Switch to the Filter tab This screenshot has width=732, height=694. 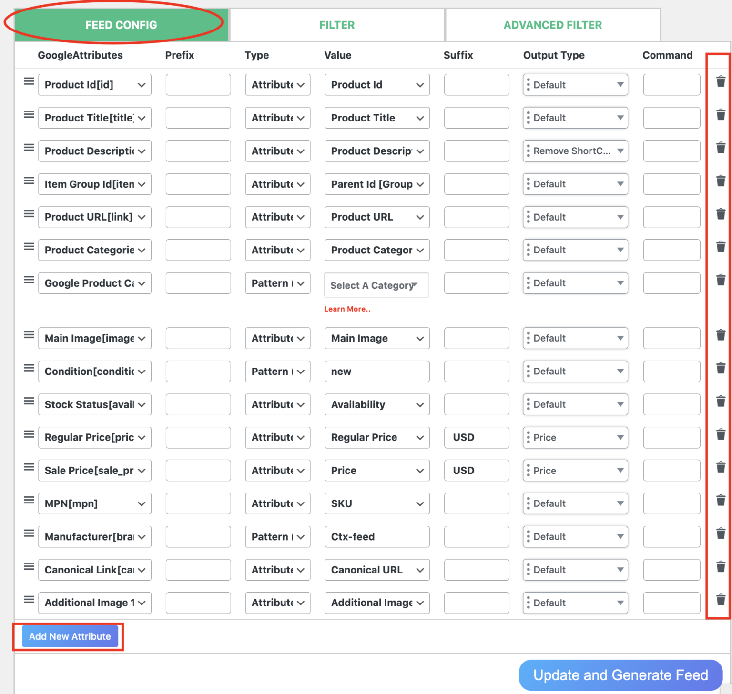click(336, 25)
